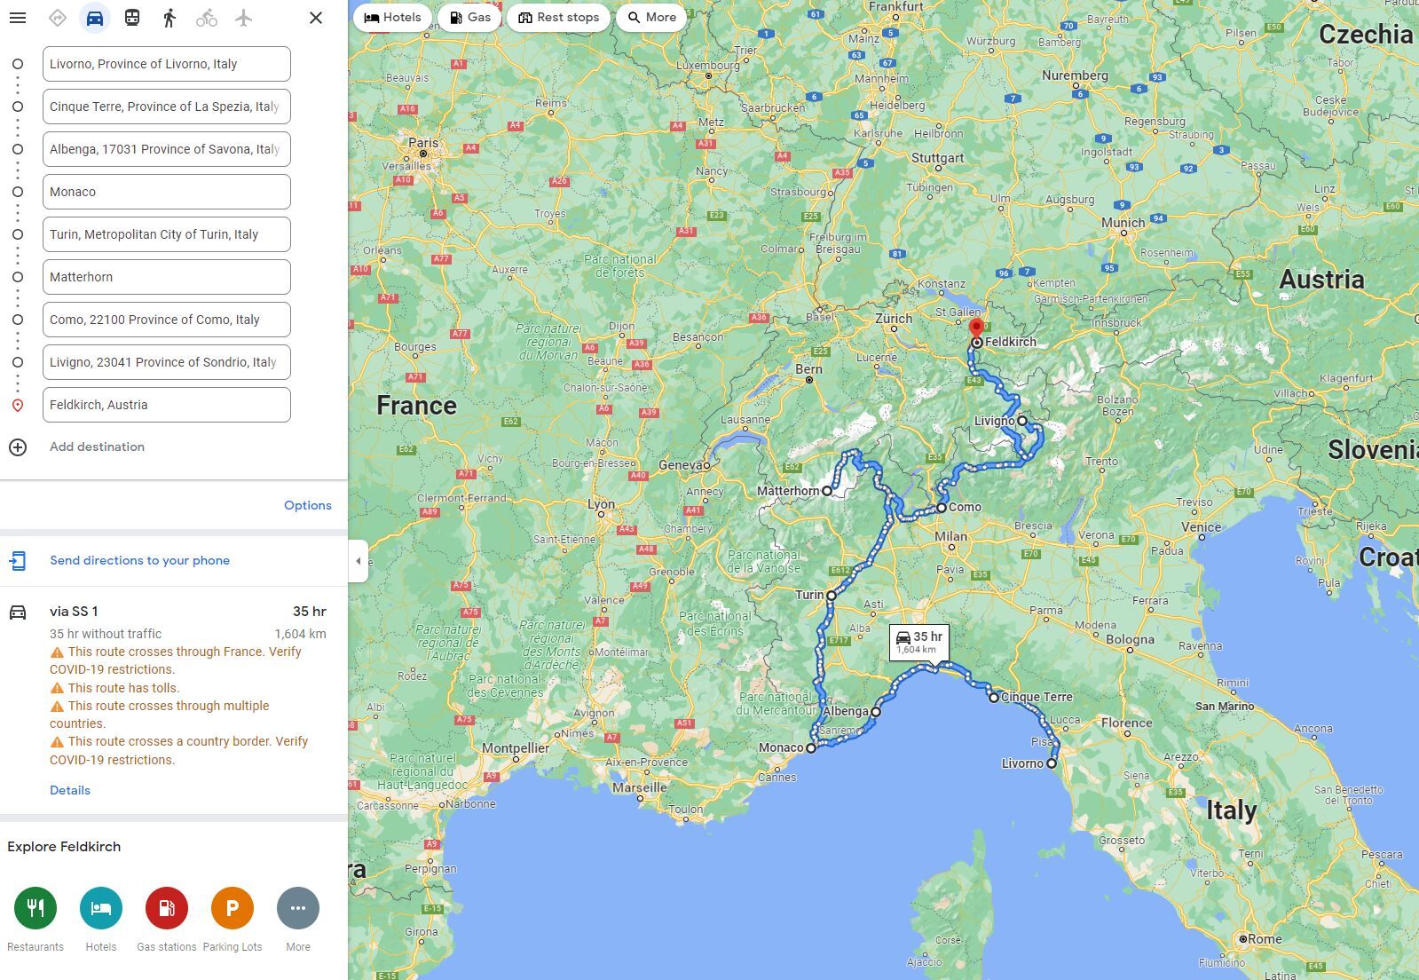Click the Venice city label on map
1419x980 pixels.
click(x=1202, y=526)
